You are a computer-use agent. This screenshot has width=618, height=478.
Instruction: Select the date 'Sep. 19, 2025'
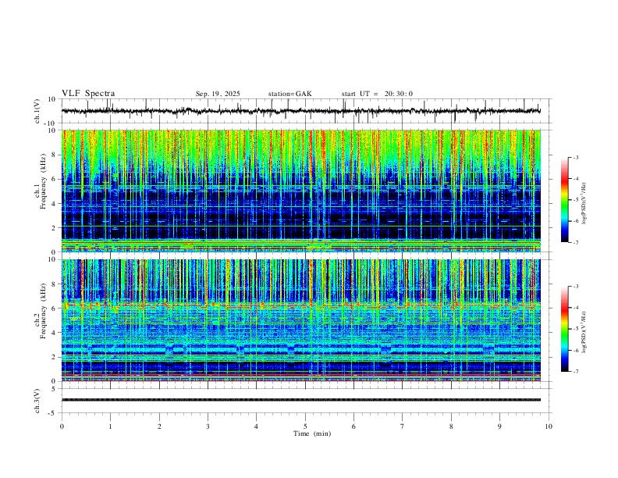(218, 94)
